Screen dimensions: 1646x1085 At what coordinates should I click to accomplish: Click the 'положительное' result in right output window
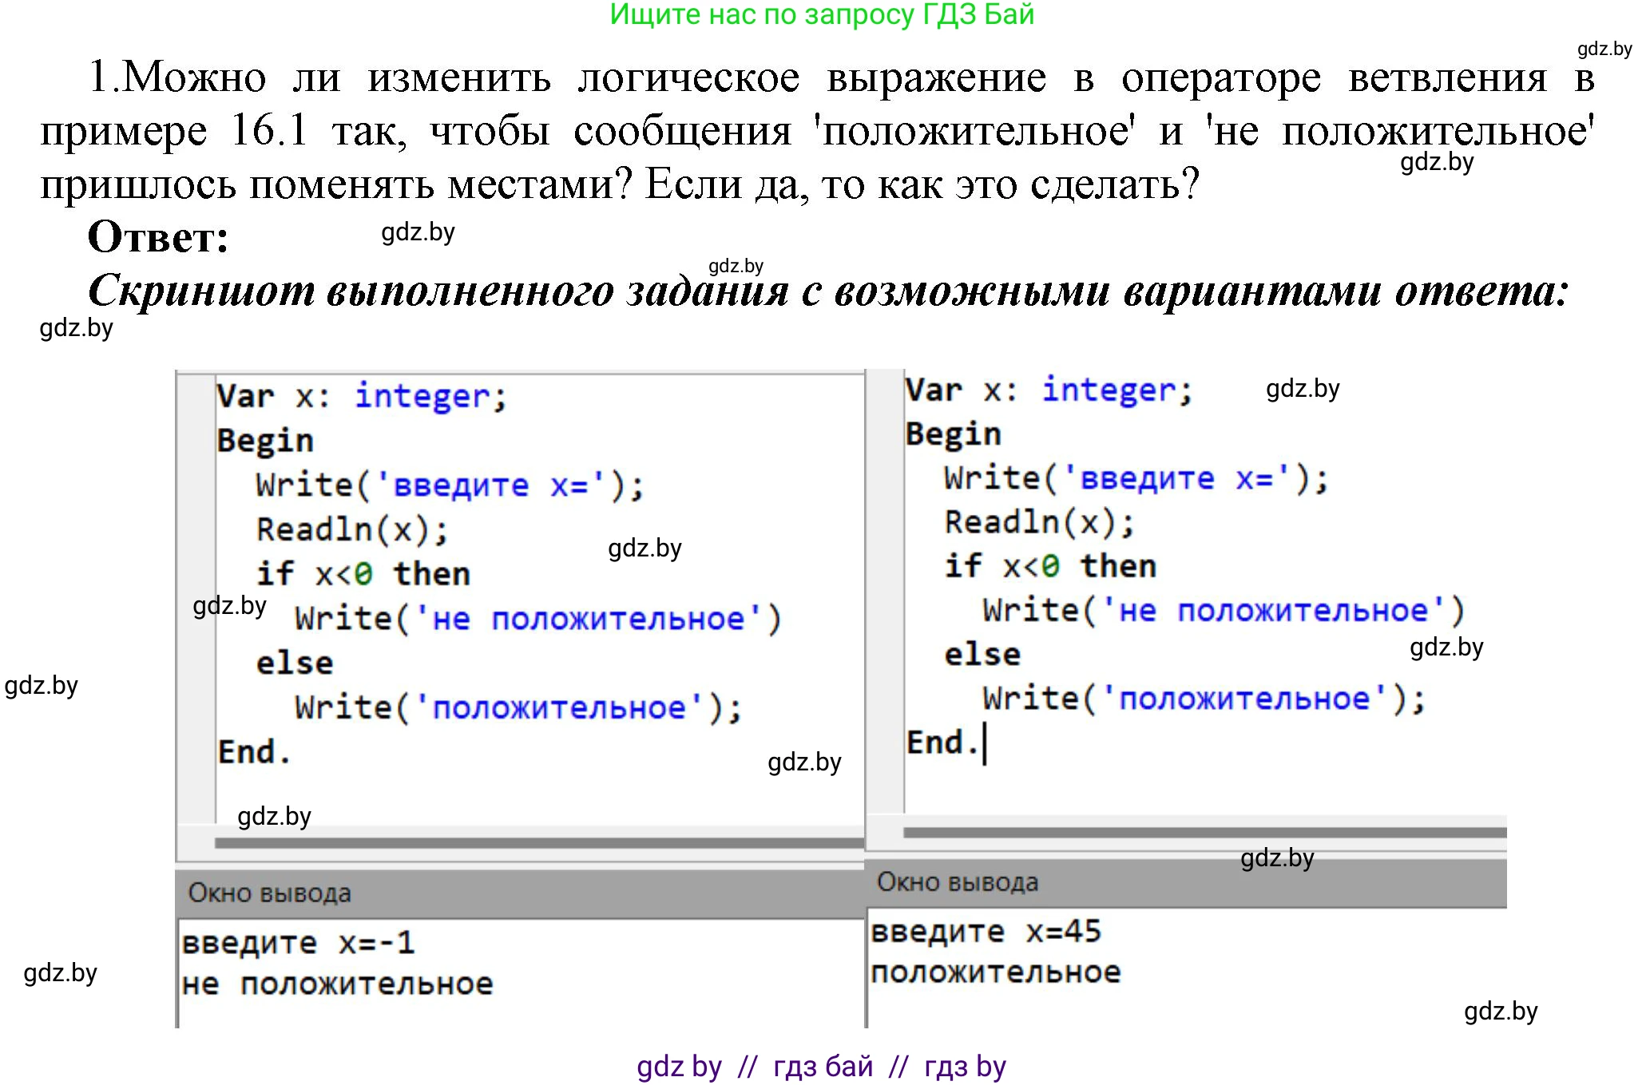click(998, 972)
